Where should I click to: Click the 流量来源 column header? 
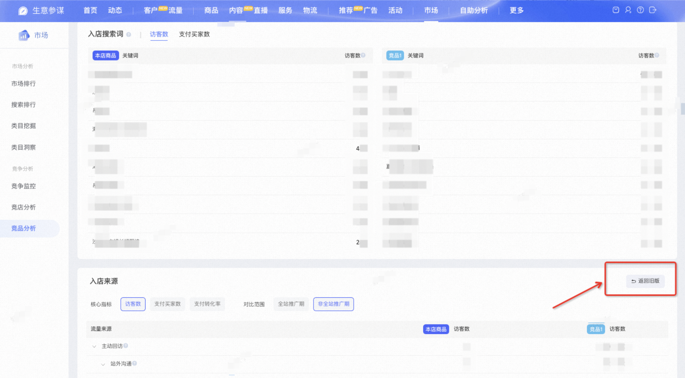coord(101,329)
